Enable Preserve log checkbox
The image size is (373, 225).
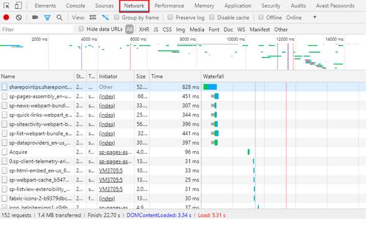[x=170, y=17]
